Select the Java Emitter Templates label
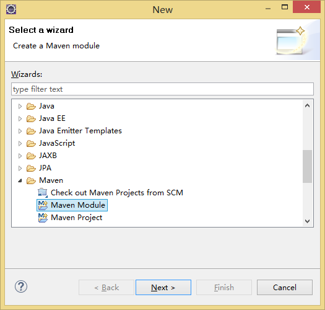The height and width of the screenshot is (310, 325). (x=80, y=131)
